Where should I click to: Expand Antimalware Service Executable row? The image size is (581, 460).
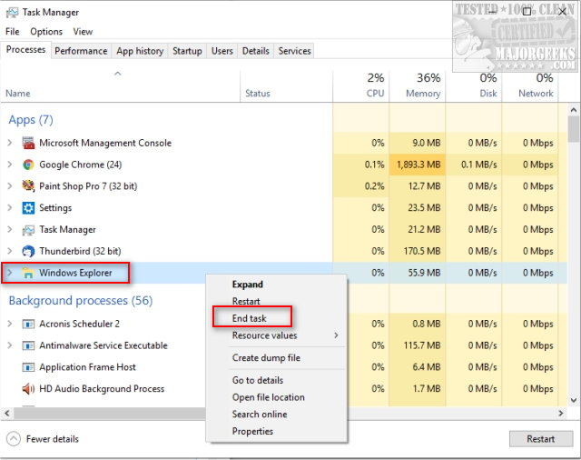[x=10, y=345]
